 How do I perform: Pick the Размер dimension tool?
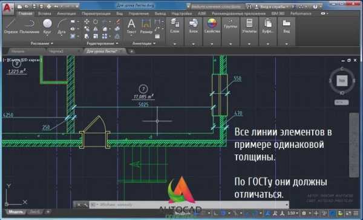[x=146, y=26]
